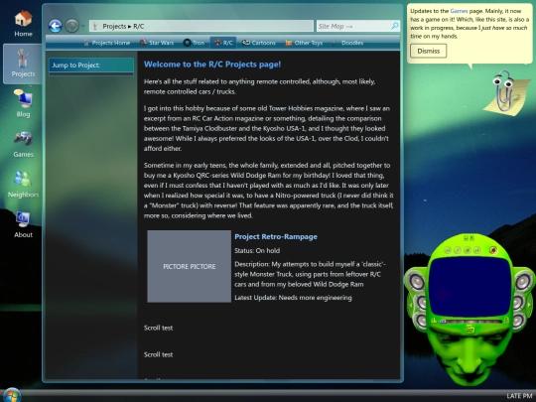Click the media player seek bar

click(470, 322)
